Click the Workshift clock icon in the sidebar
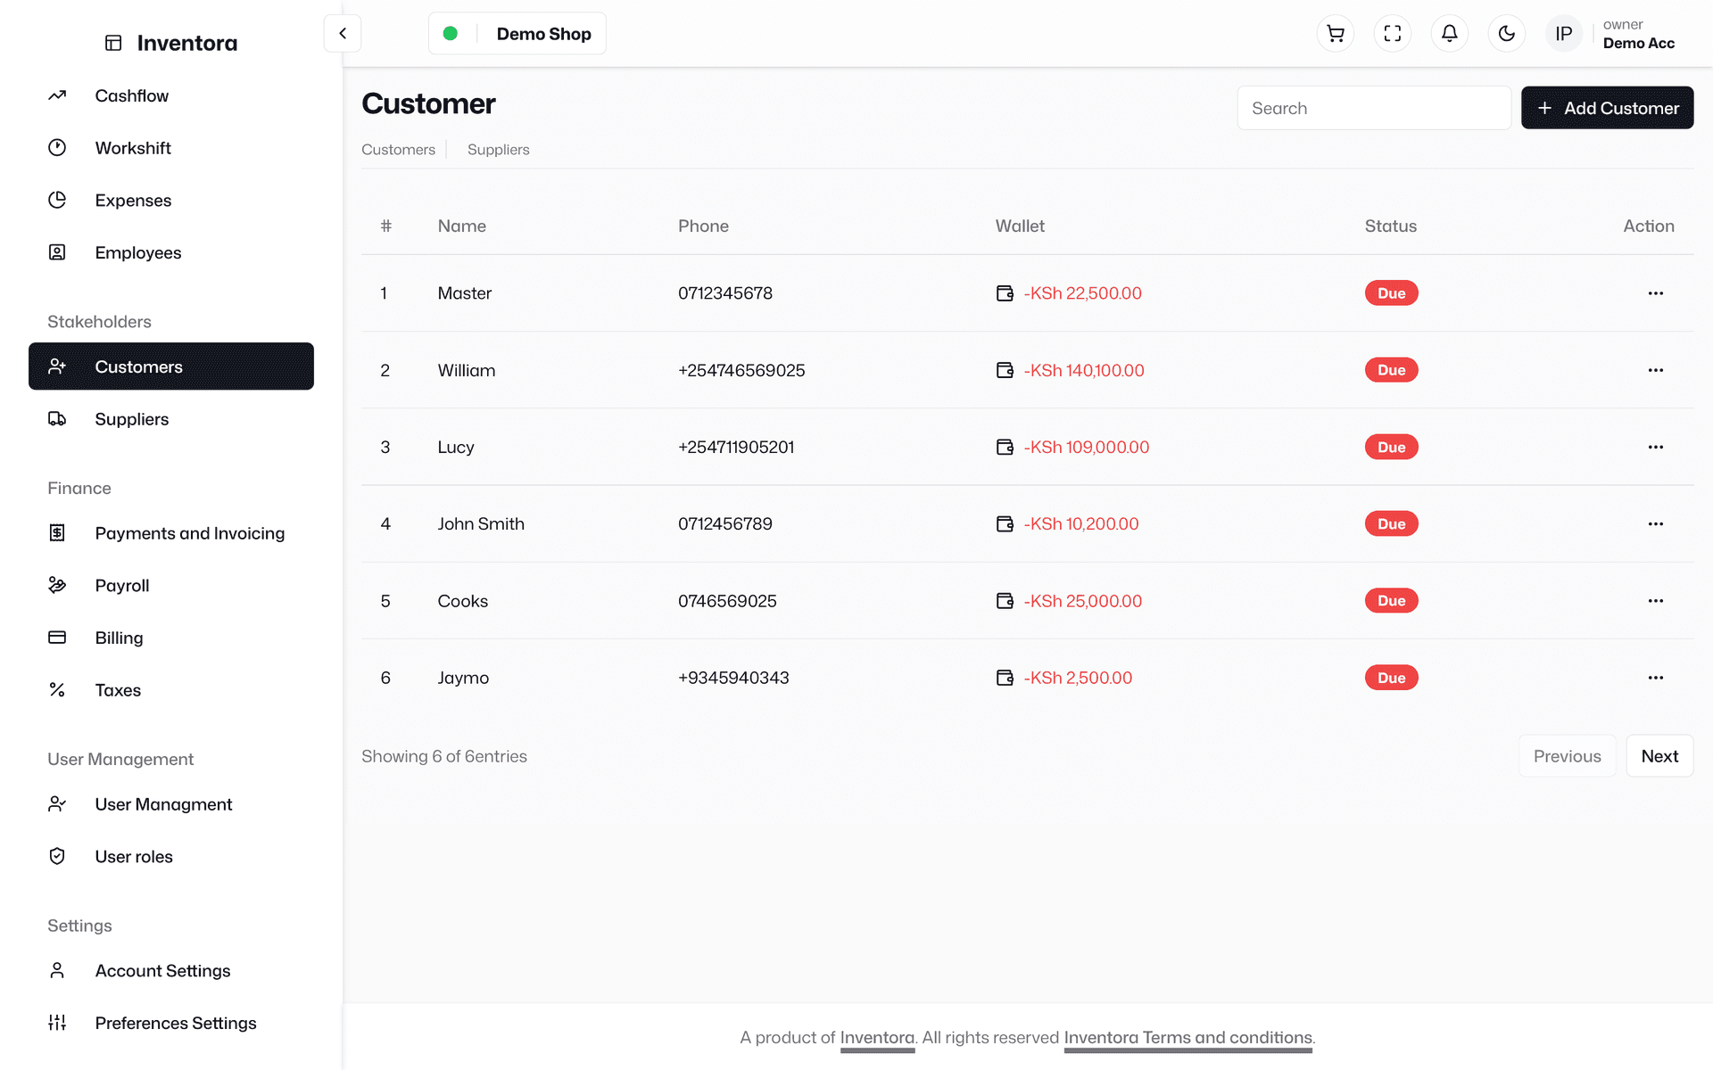Viewport: 1713px width, 1070px height. click(x=57, y=148)
